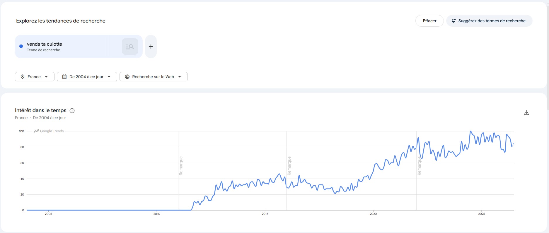Download the interest over time chart
549x233 pixels.
coord(526,113)
